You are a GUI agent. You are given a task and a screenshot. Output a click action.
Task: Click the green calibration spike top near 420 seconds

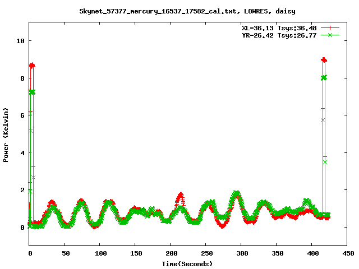coord(324,77)
